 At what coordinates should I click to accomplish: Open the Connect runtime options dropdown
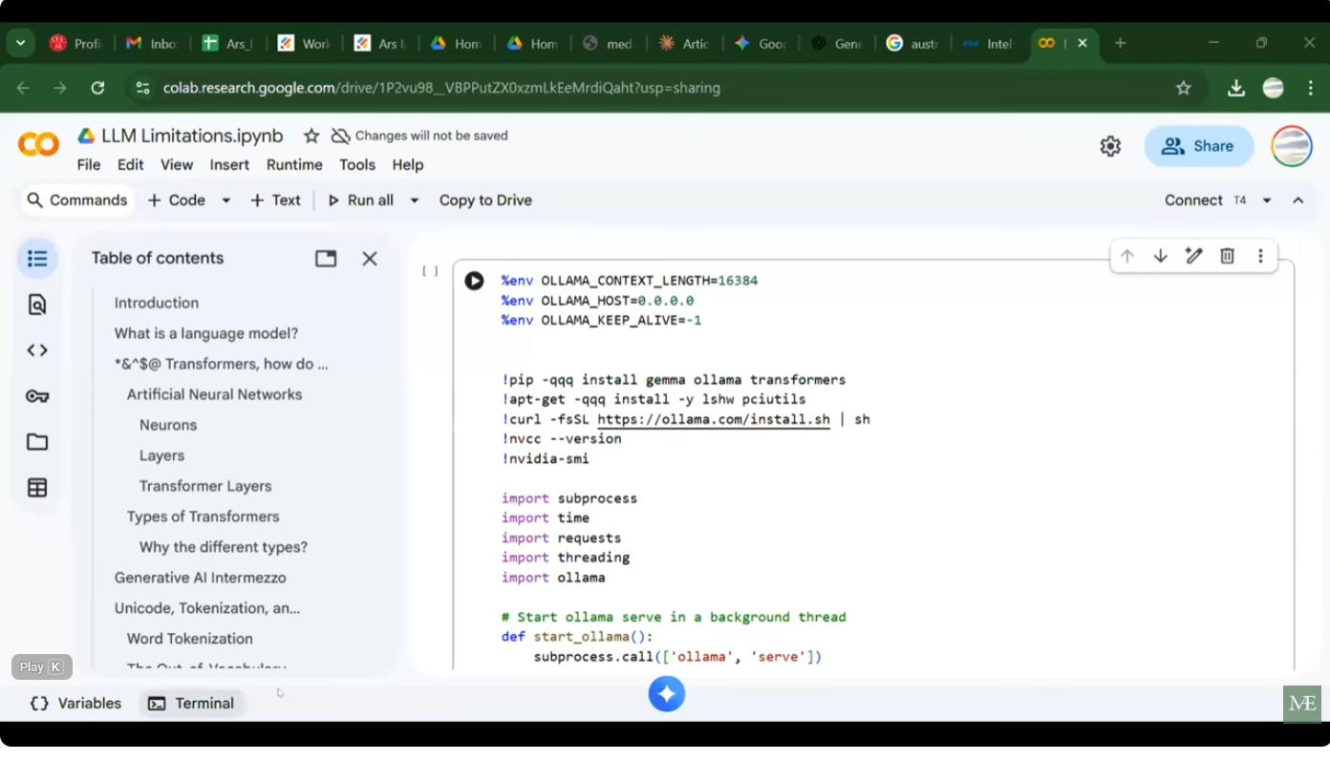pyautogui.click(x=1267, y=201)
